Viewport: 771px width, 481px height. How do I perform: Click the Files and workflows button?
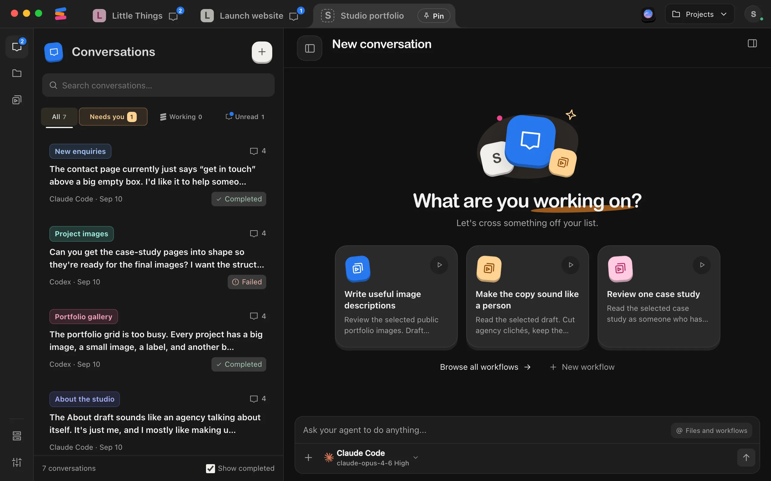click(711, 430)
